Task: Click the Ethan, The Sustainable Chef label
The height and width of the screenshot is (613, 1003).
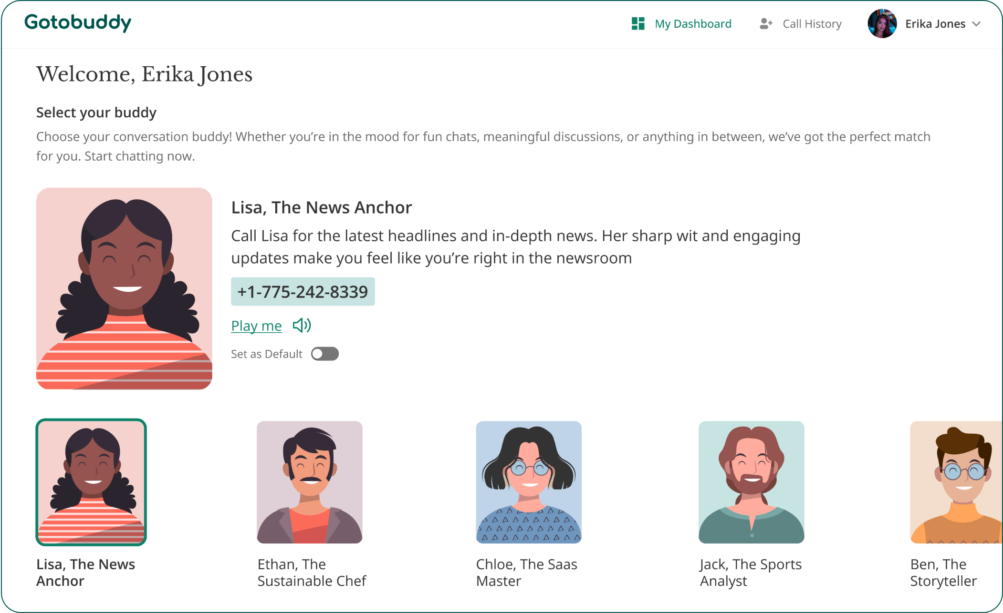Action: click(312, 572)
